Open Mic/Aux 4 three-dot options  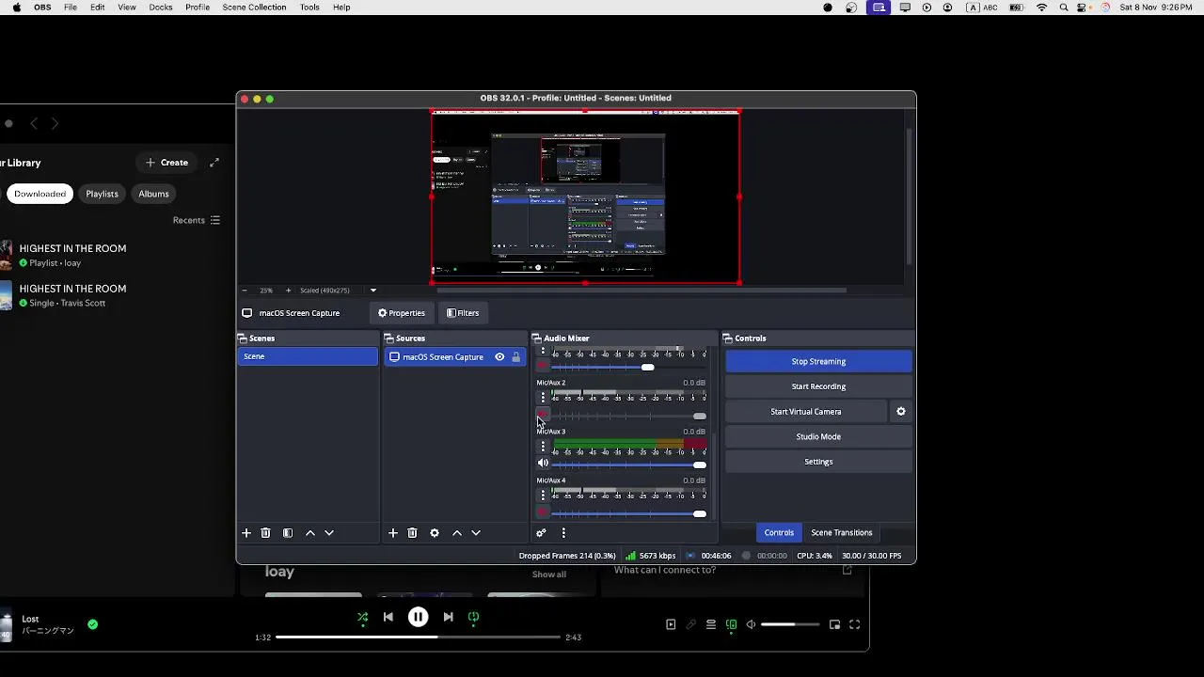pyautogui.click(x=543, y=496)
